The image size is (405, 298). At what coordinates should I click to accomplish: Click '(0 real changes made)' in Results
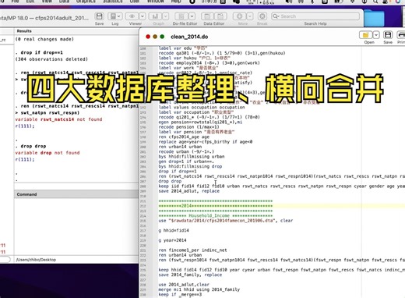click(x=44, y=39)
